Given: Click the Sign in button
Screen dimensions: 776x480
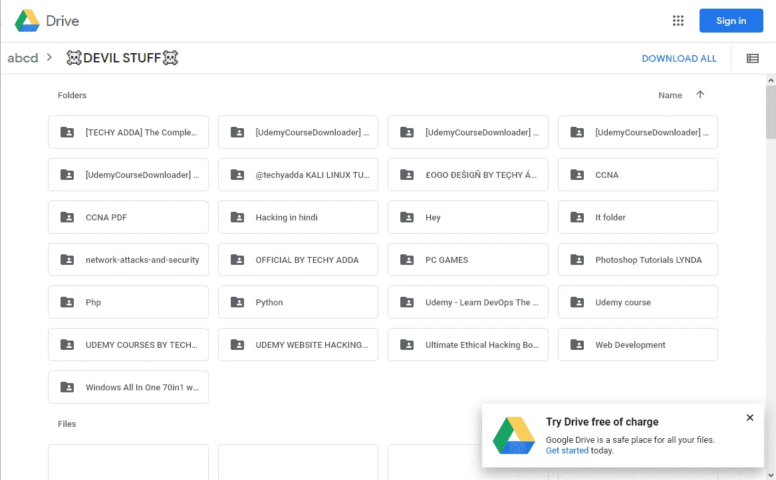Looking at the screenshot, I should tap(731, 21).
